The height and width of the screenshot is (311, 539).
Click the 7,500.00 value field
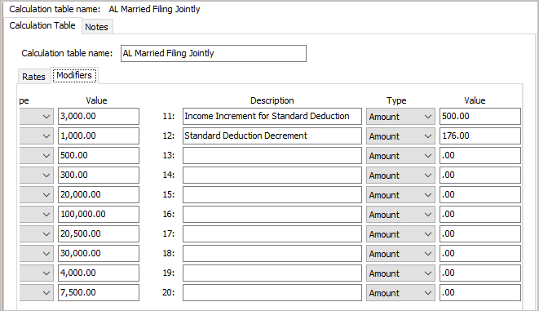pos(99,293)
